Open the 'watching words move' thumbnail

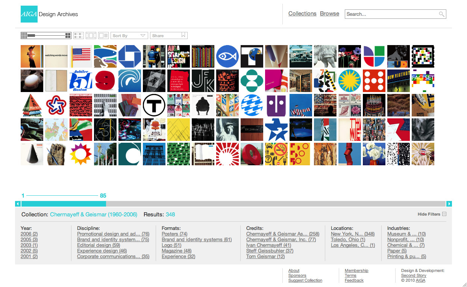point(56,56)
